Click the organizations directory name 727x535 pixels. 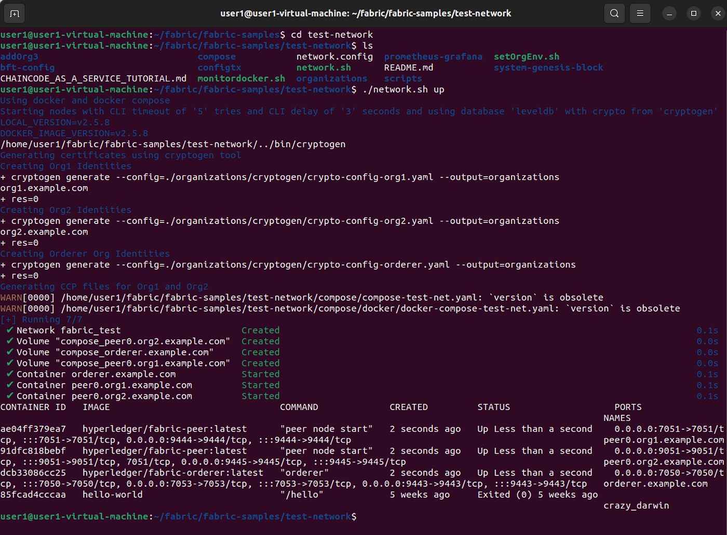click(332, 78)
